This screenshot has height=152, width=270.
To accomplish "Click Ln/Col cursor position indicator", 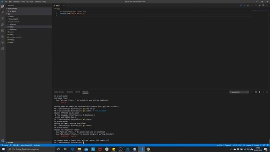I will tap(220, 145).
